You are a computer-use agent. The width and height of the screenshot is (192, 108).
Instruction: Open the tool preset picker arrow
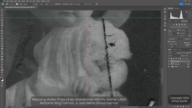9,4
